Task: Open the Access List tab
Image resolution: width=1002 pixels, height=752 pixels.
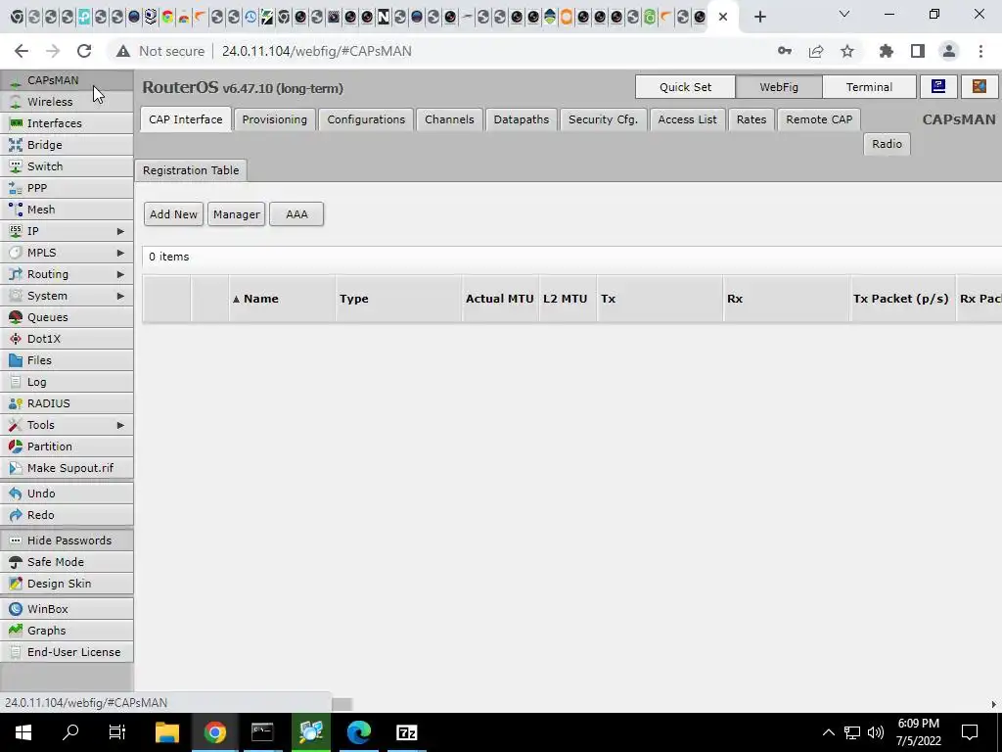Action: click(688, 119)
